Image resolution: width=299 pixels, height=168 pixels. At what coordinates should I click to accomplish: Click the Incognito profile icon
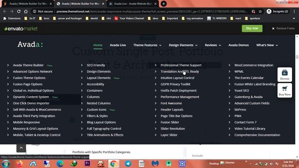[269, 11]
